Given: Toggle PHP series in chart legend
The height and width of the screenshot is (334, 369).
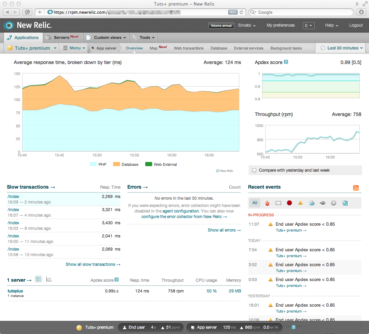Looking at the screenshot, I should coord(98,164).
